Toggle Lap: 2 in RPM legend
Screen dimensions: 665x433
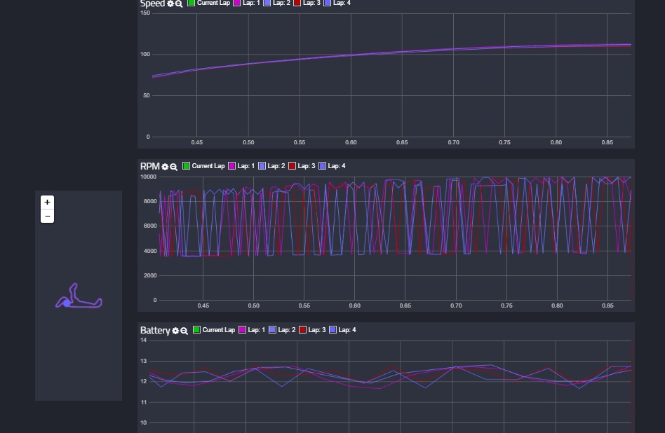tap(271, 165)
